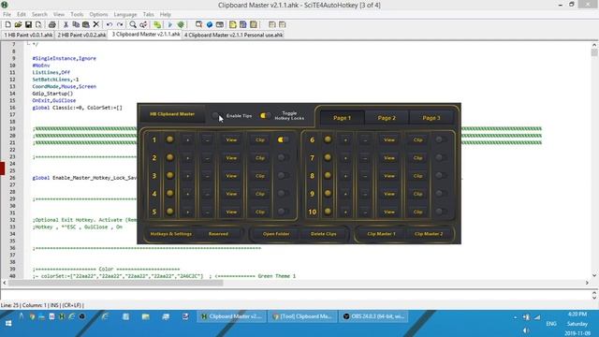This screenshot has height=337, width=599.
Task: Open the Language menu
Action: tap(125, 14)
